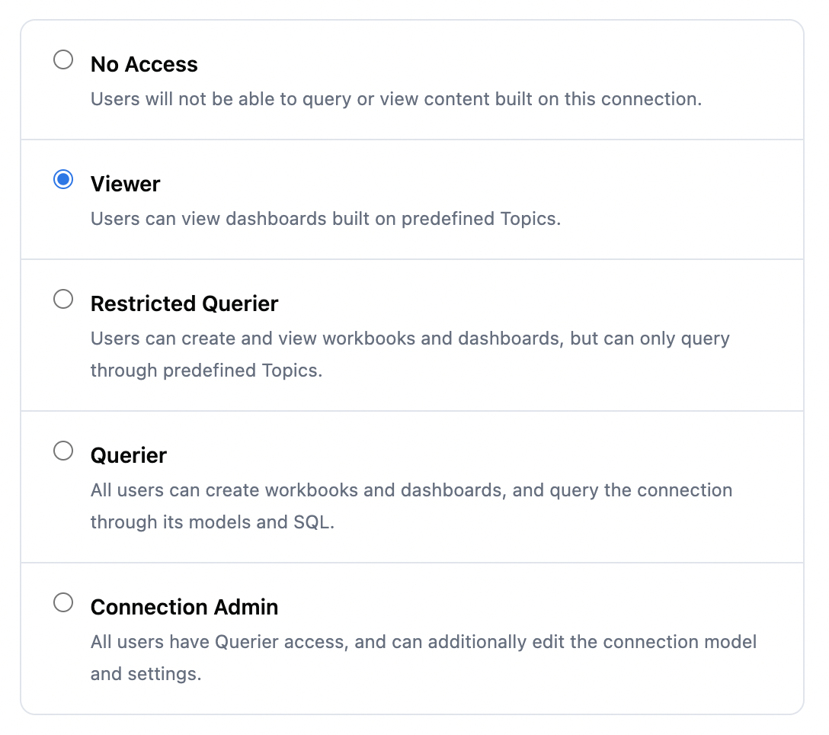Click the No Access heading label
The height and width of the screenshot is (735, 829).
144,64
